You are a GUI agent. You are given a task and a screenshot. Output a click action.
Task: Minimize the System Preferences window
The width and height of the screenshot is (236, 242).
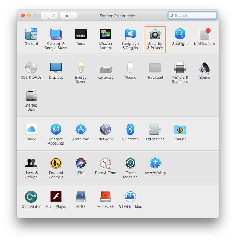(29, 15)
